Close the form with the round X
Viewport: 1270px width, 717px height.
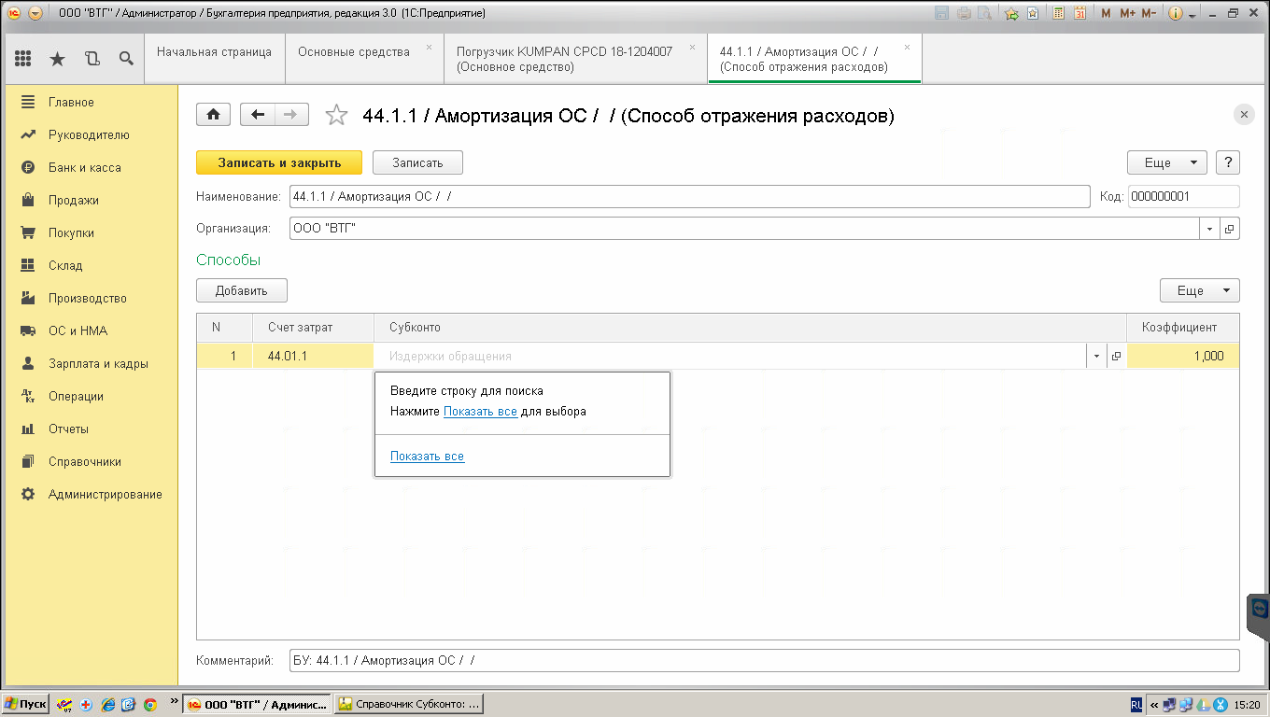(x=1244, y=114)
